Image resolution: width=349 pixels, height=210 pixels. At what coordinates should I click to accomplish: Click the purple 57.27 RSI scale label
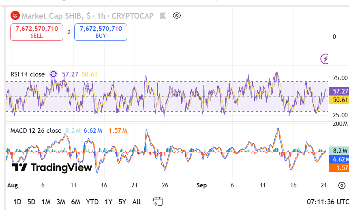(x=340, y=91)
